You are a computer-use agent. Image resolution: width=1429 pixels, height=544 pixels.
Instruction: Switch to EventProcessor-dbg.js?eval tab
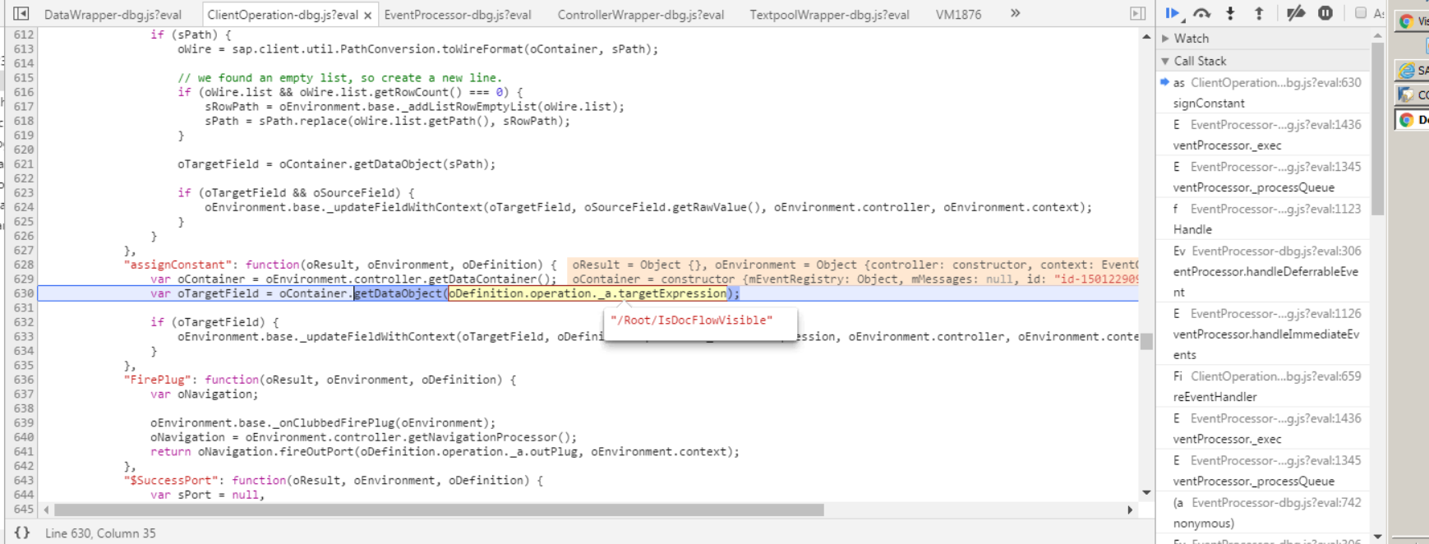click(x=458, y=15)
